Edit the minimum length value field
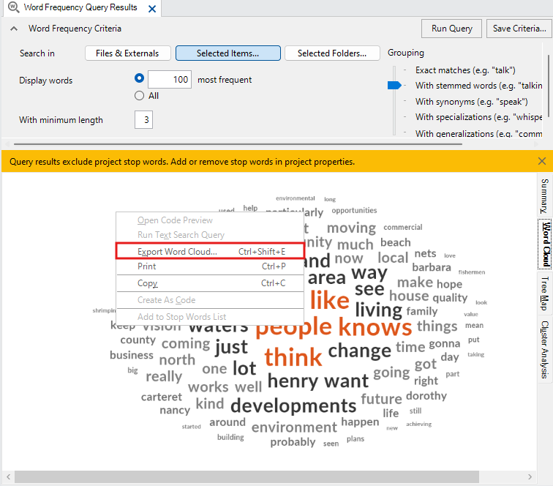The image size is (553, 486). [x=143, y=119]
